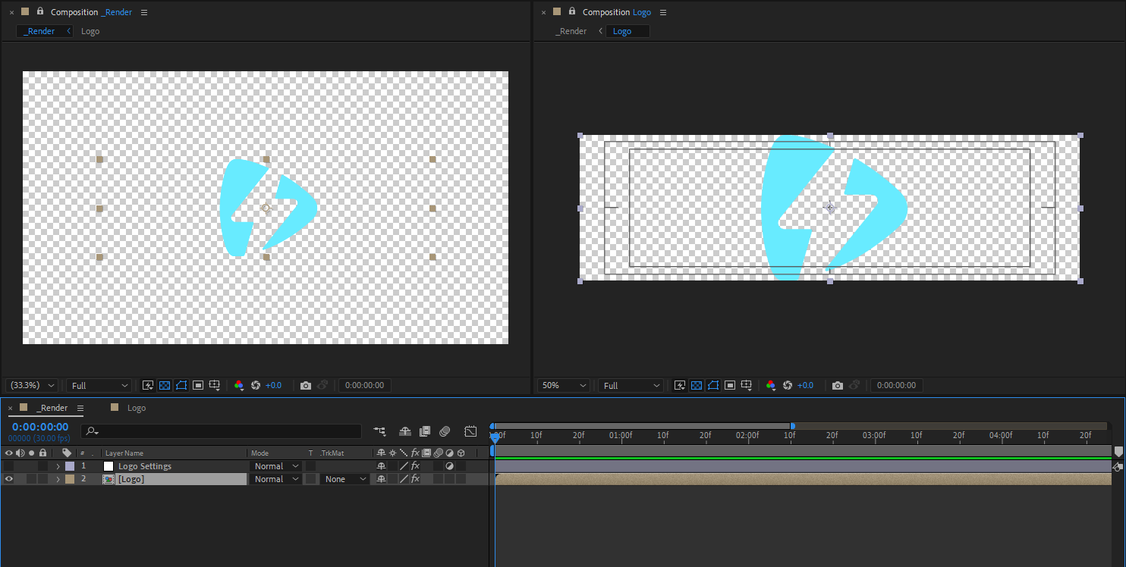Toggle quality switch on Logo Settings layer
The image size is (1126, 567).
click(x=404, y=466)
